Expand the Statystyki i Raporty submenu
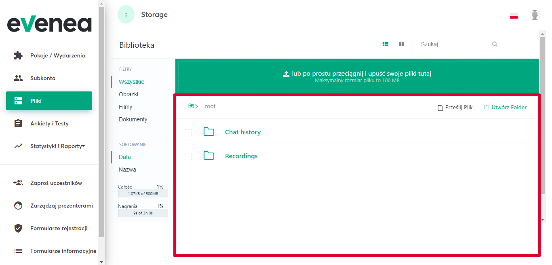The image size is (552, 265). (x=84, y=146)
